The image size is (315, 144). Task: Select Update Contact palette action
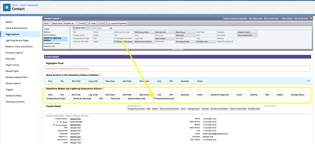(x=247, y=32)
